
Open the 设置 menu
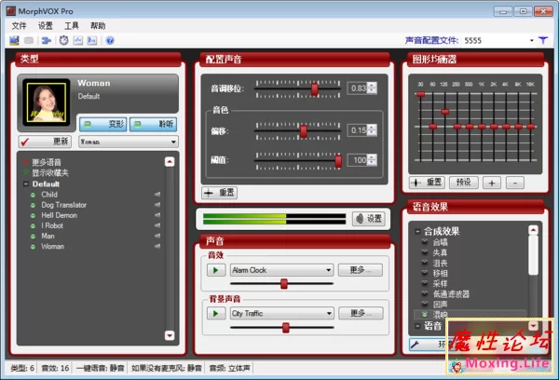(46, 26)
